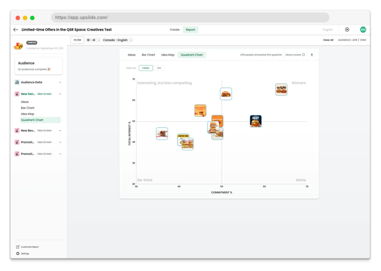Remove the 18 - 41 filter chip

(99, 40)
